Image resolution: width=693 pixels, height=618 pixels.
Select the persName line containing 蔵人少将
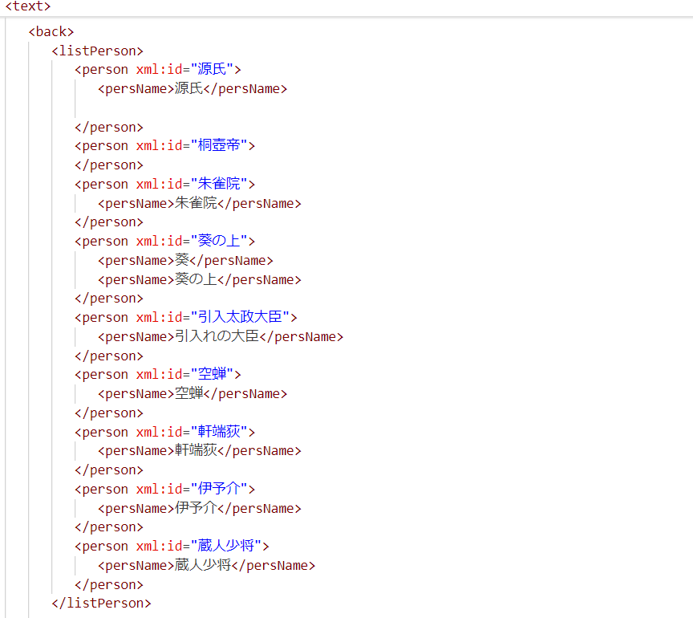[206, 565]
